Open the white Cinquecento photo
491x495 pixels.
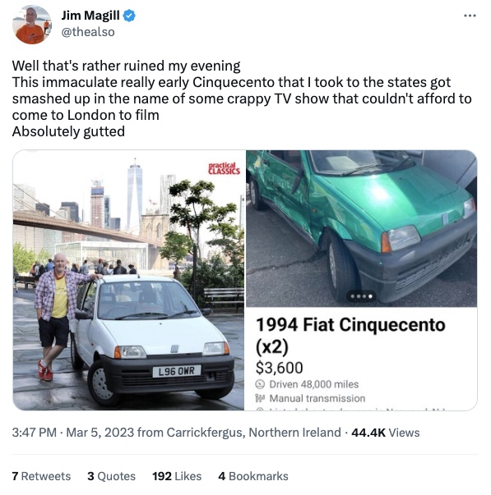128,280
